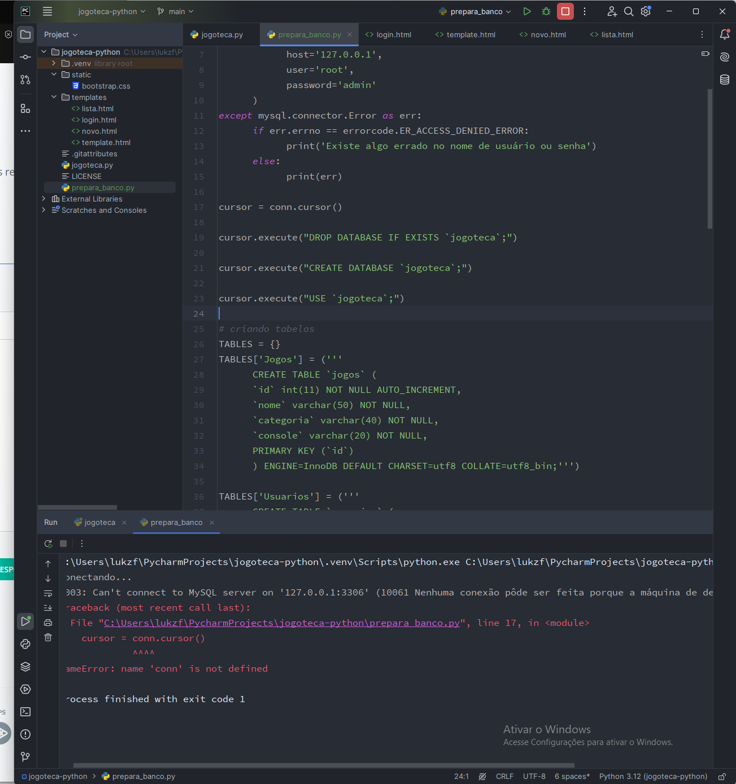Open Search Everywhere magnifier
This screenshot has height=784, width=736.
coord(629,11)
